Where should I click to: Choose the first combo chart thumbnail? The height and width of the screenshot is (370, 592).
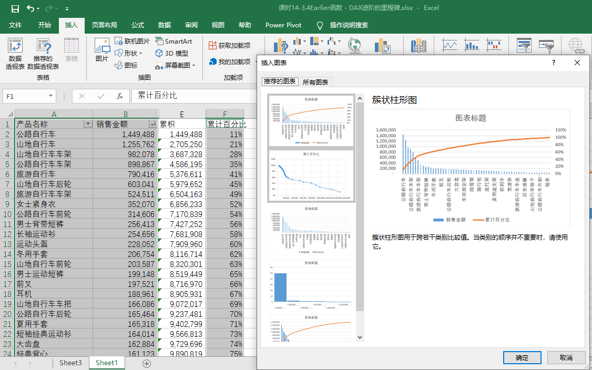311,120
